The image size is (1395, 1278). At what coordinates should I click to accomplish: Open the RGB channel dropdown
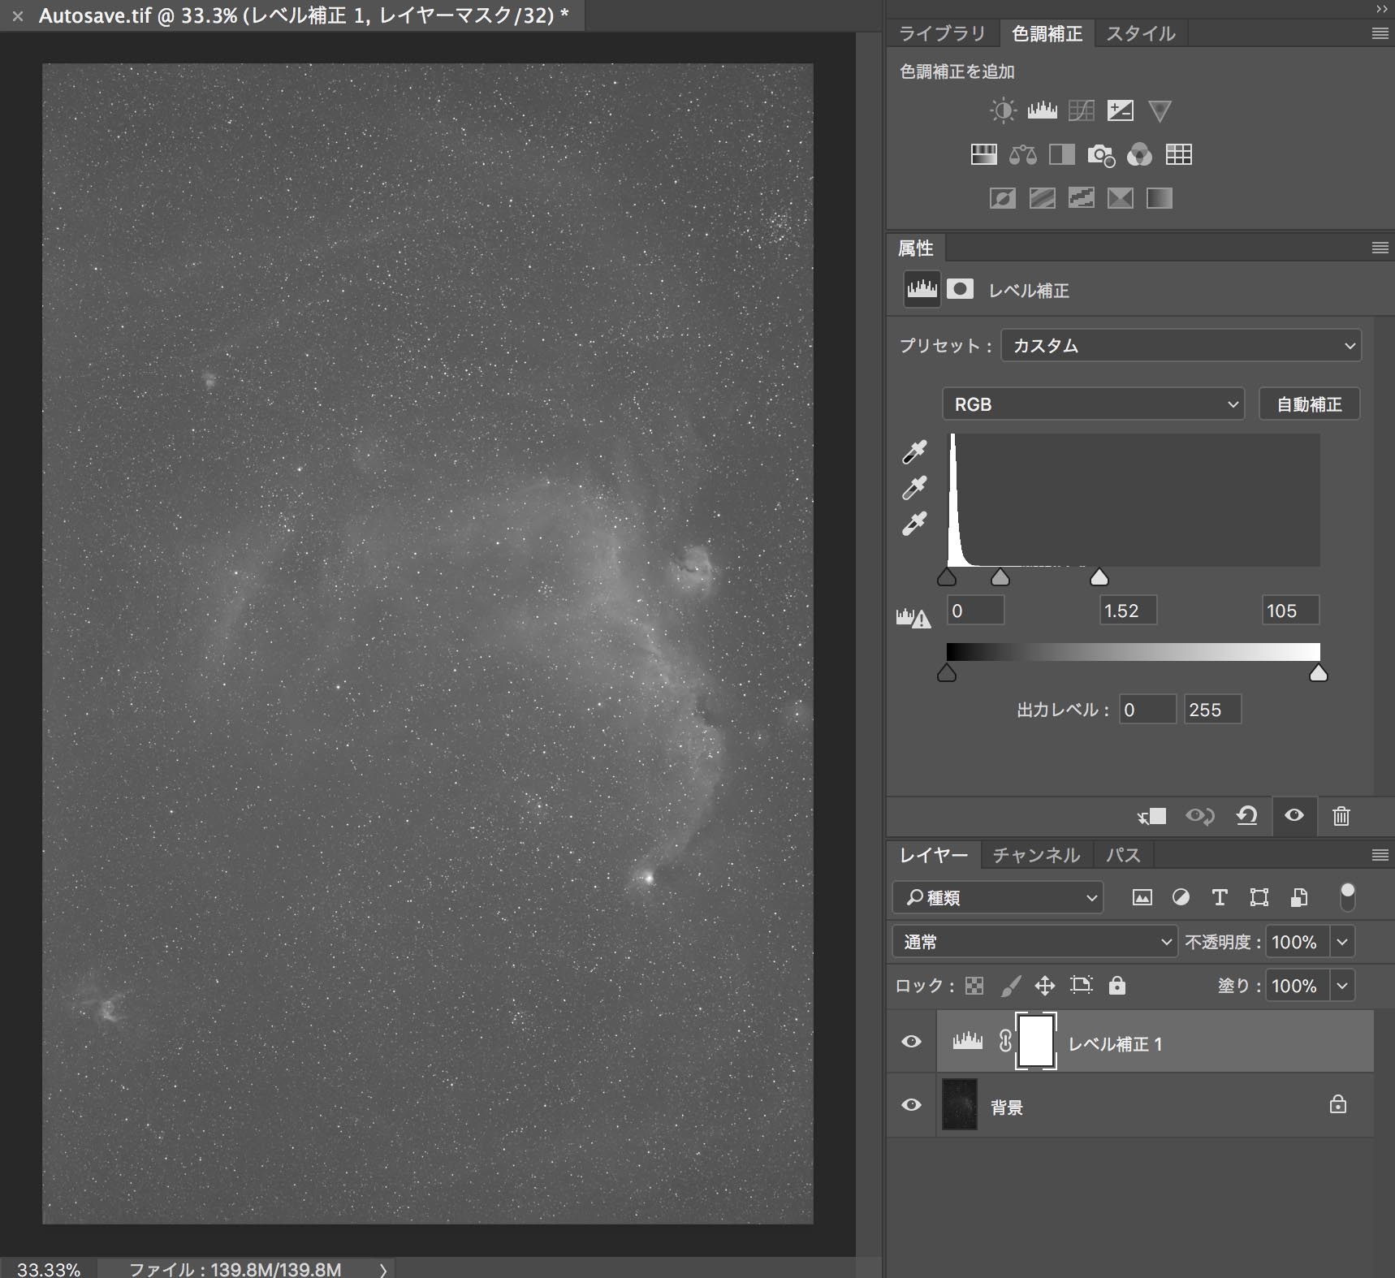1093,404
